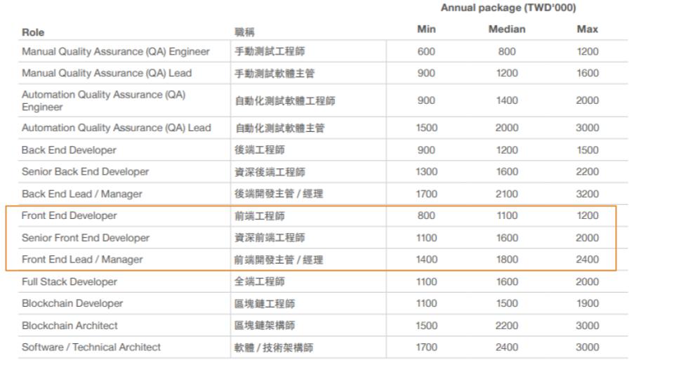The height and width of the screenshot is (379, 674).
Task: Click Max value 1200 for Manual QA Engineer
Action: pyautogui.click(x=588, y=51)
